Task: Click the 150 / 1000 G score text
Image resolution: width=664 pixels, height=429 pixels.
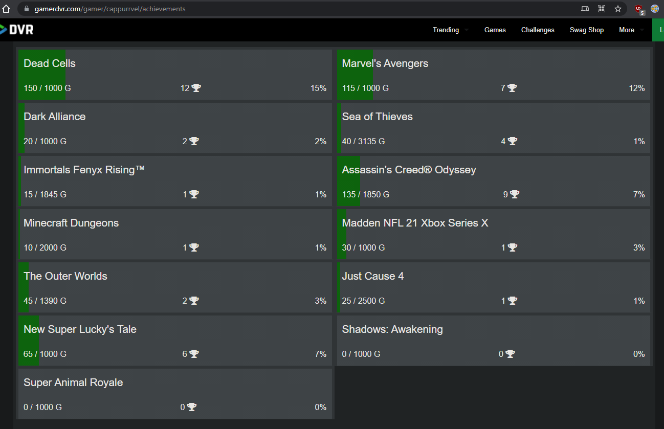Action: pos(47,88)
